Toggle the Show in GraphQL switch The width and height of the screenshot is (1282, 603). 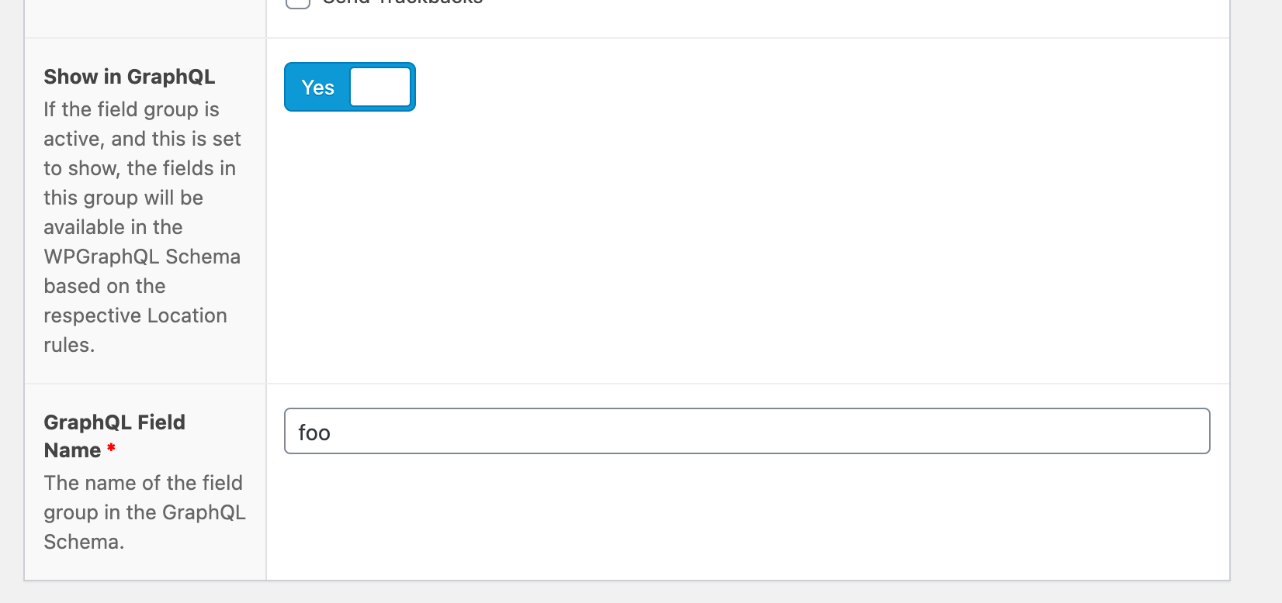pyautogui.click(x=350, y=87)
